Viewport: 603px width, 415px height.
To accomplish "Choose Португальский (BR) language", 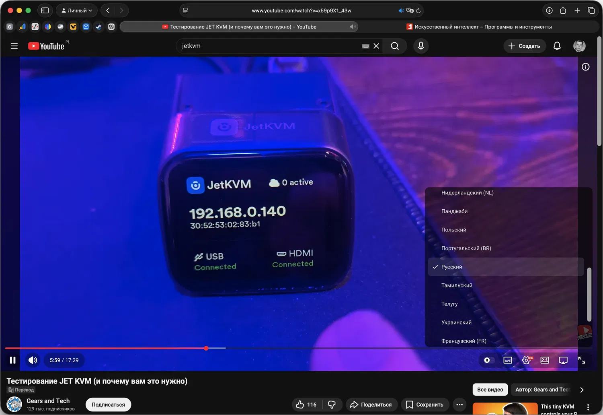I will tap(506, 248).
